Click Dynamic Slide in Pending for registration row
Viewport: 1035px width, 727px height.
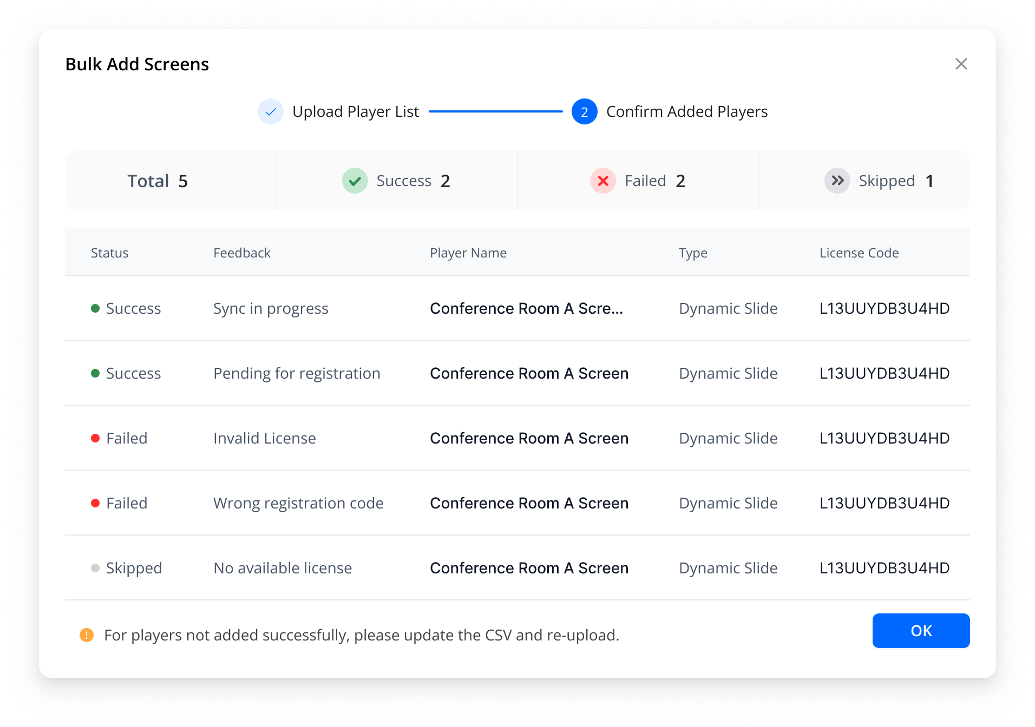pos(728,373)
